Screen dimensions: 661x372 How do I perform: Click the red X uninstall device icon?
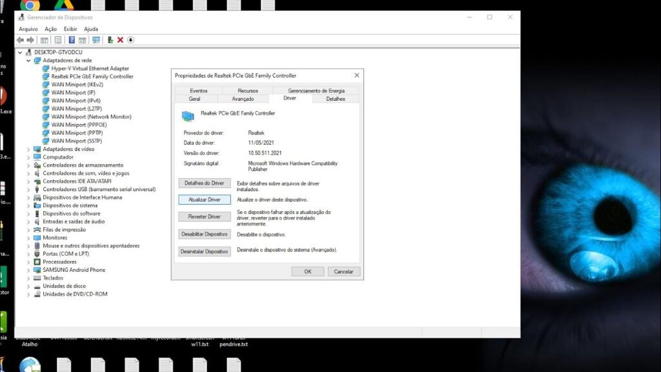click(120, 40)
